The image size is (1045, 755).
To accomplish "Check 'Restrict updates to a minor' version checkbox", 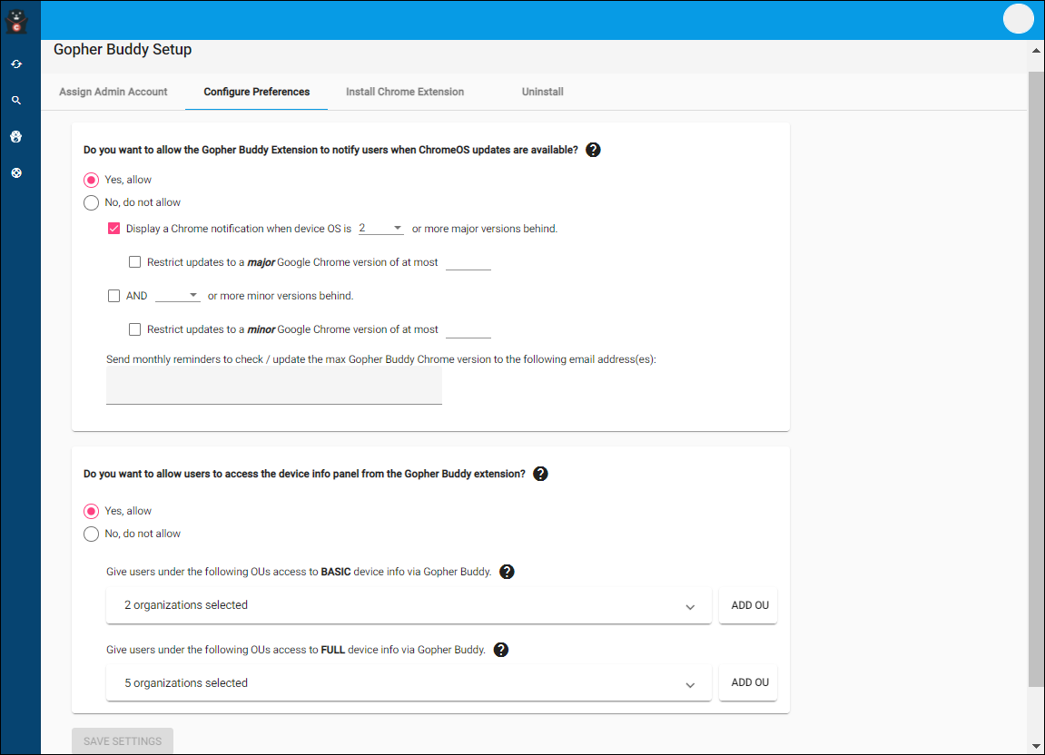I will coord(134,329).
